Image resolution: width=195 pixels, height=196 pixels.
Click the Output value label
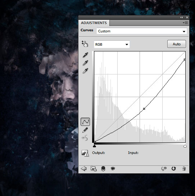pyautogui.click(x=99, y=153)
